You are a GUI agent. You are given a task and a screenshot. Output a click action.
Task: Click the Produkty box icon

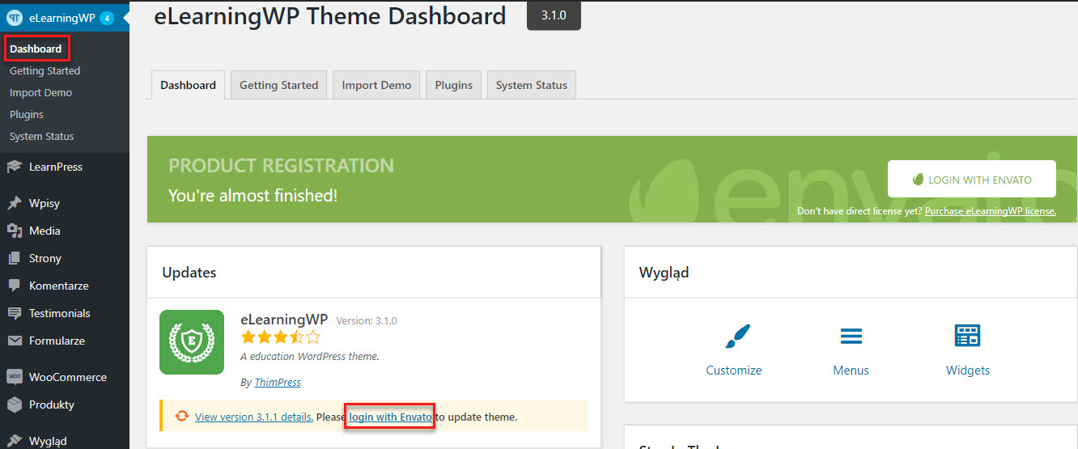tap(15, 405)
